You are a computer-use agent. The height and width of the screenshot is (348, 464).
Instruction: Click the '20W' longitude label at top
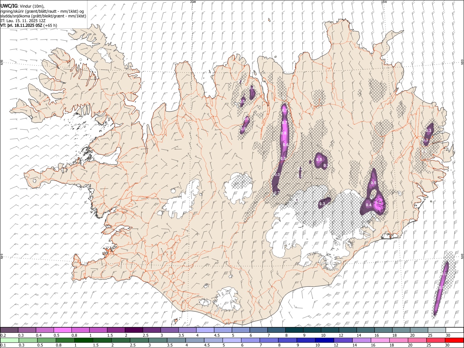(193, 2)
